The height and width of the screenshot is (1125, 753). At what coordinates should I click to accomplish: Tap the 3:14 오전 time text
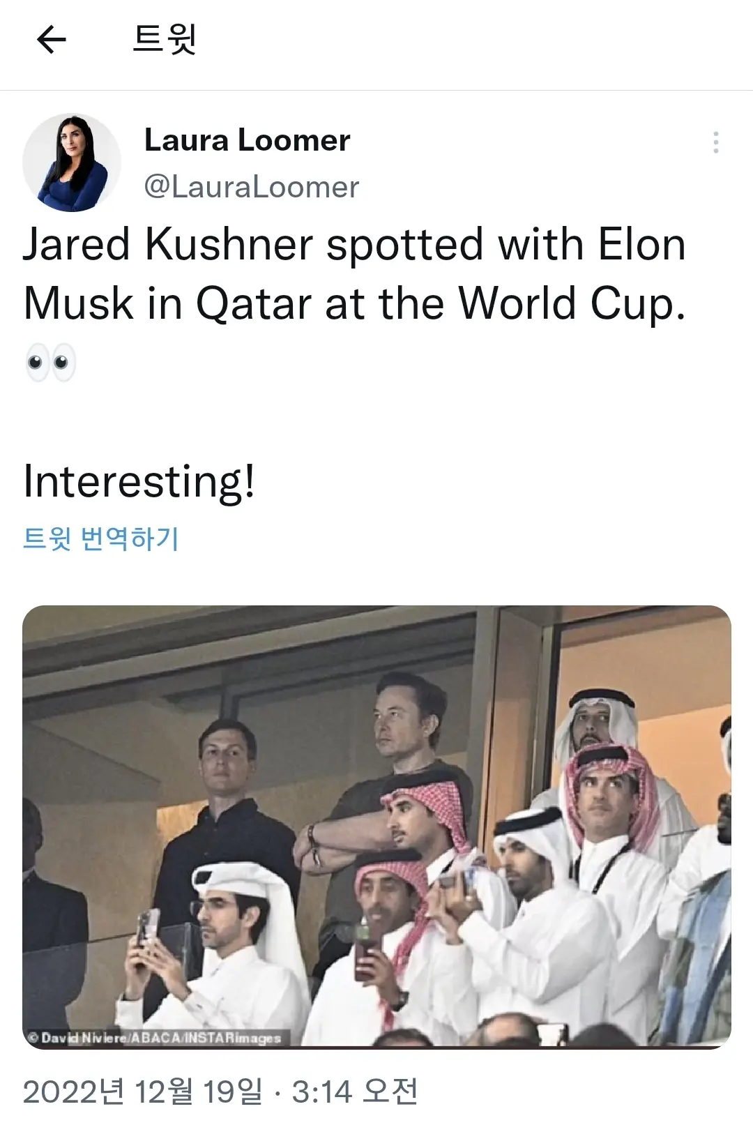click(x=355, y=1092)
